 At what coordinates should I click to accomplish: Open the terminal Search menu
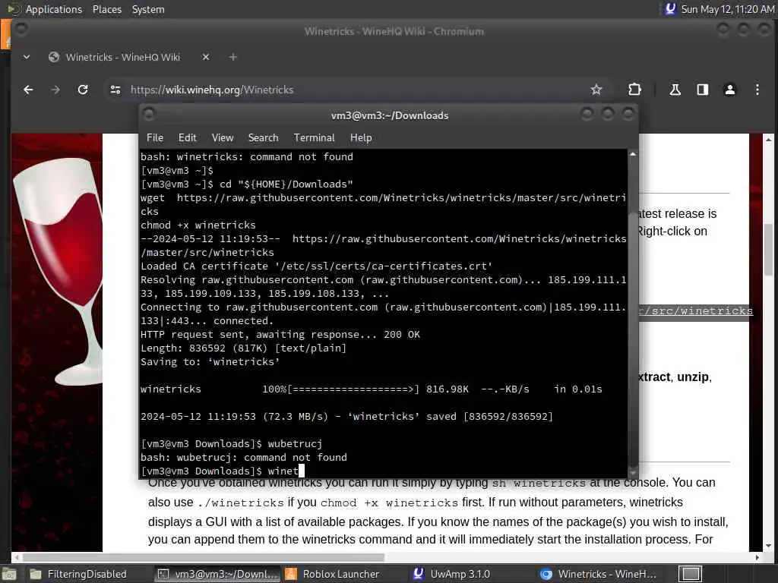point(263,138)
